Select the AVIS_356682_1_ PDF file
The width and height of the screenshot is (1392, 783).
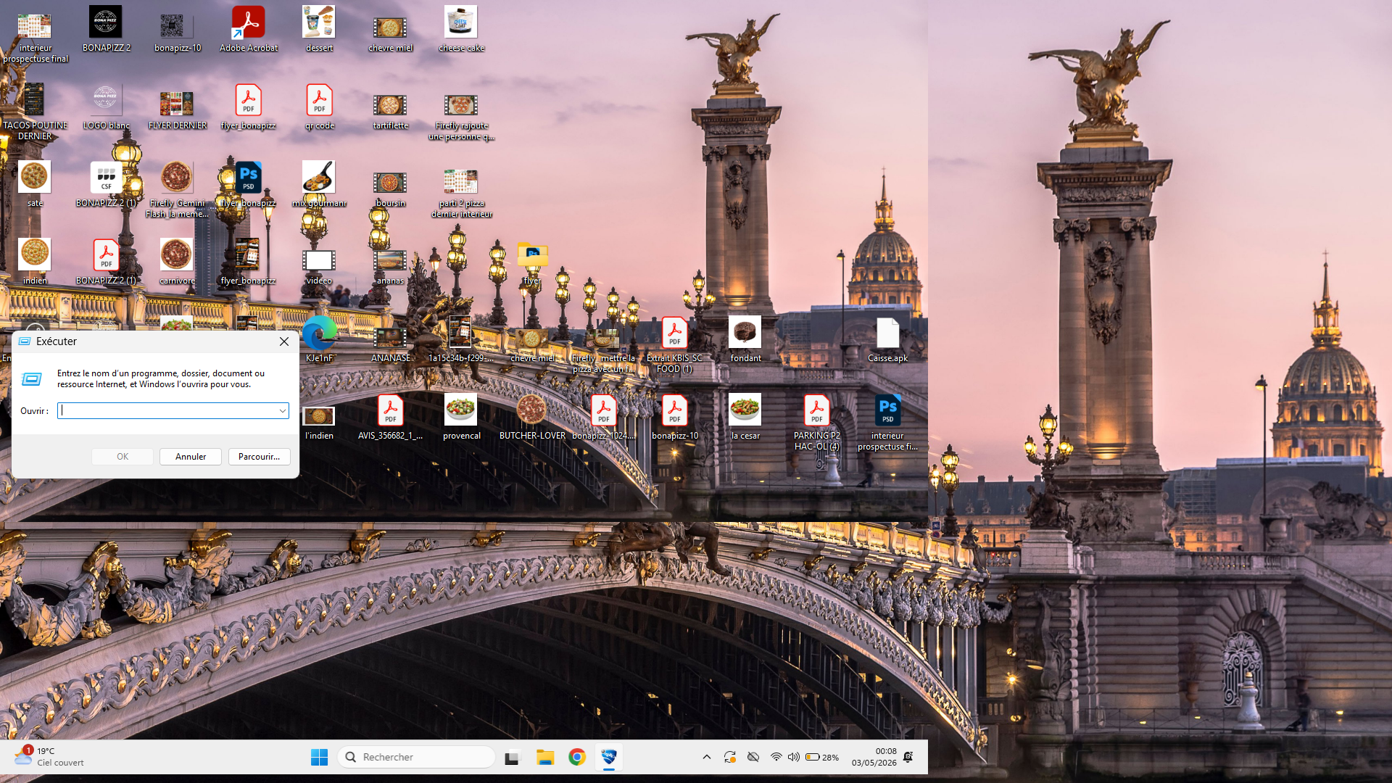tap(390, 417)
